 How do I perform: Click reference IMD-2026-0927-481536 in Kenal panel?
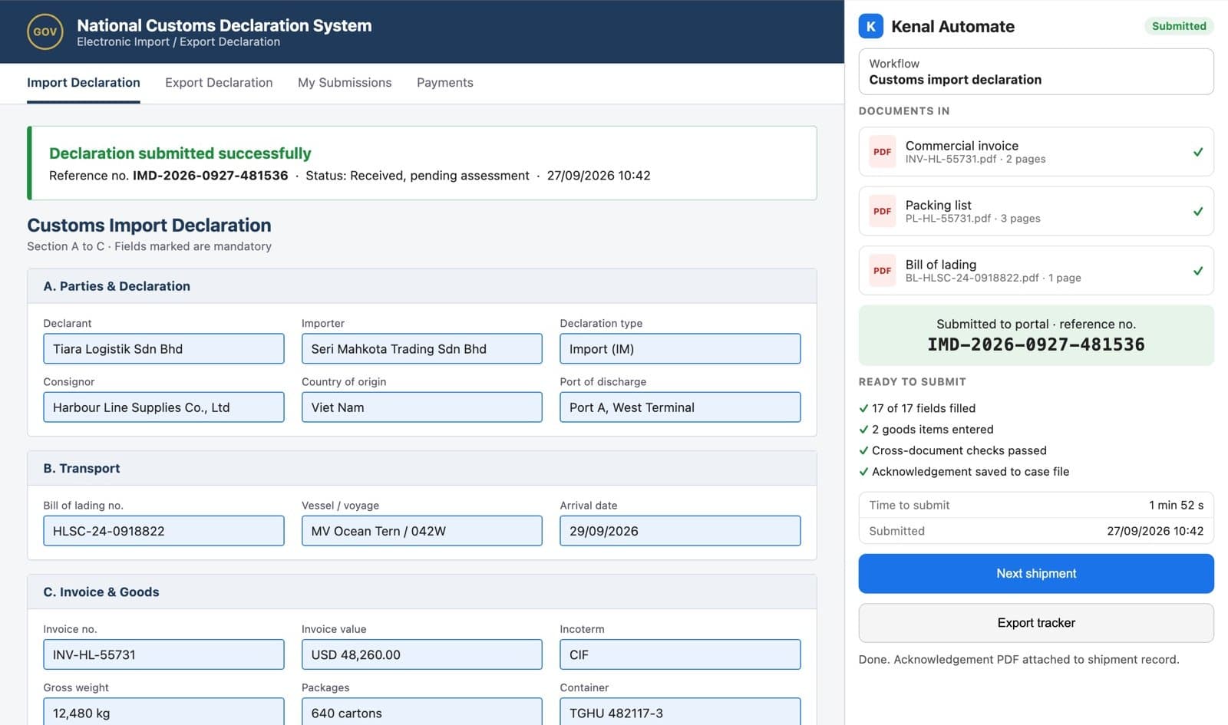coord(1036,345)
